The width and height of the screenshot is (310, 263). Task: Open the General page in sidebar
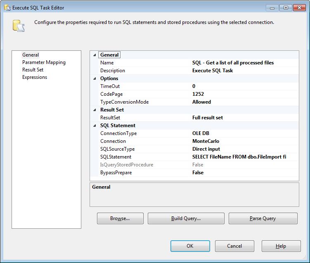pos(31,55)
